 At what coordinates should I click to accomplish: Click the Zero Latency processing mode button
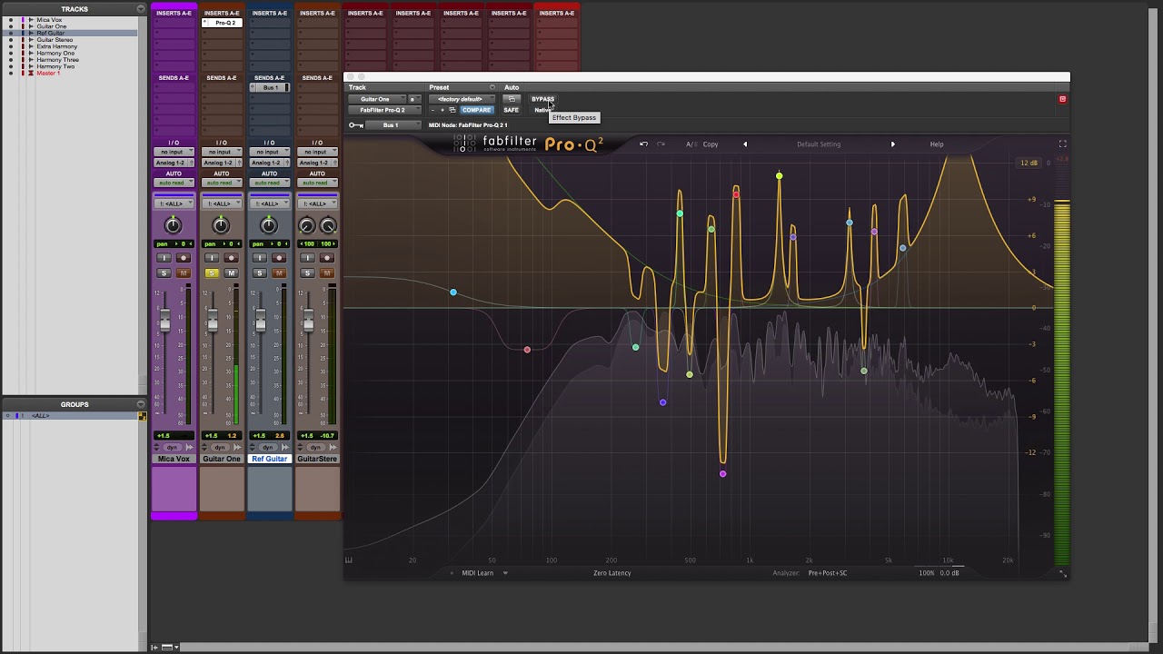[x=611, y=573]
